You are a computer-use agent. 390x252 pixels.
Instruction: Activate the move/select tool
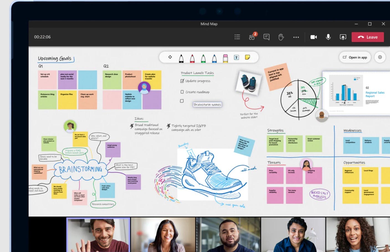pos(170,57)
